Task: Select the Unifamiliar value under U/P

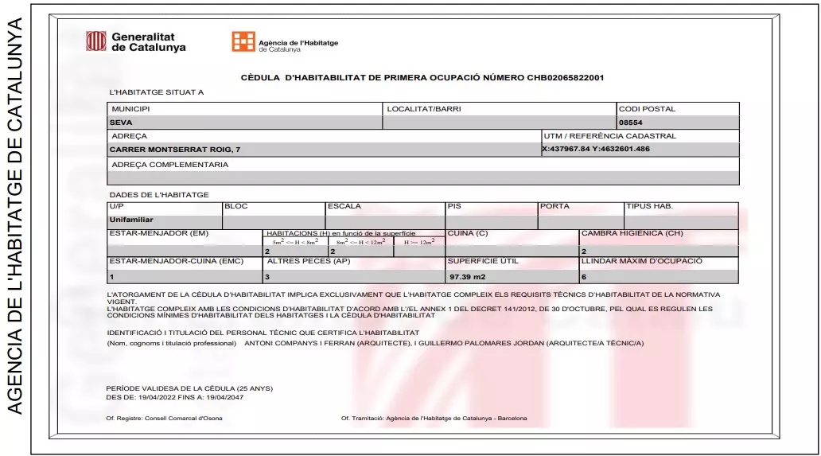Action: pyautogui.click(x=164, y=220)
